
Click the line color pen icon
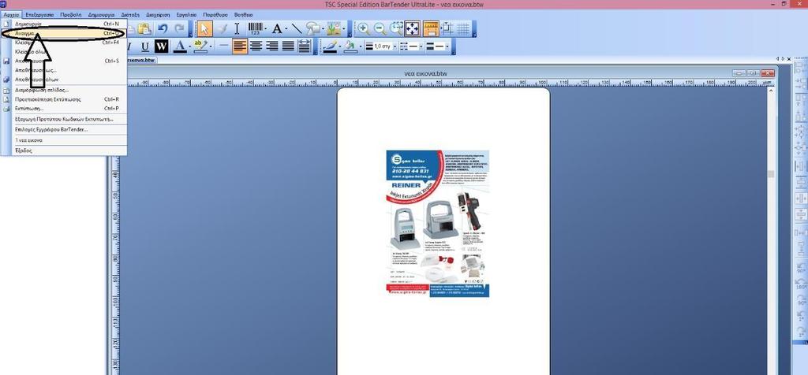pos(329,46)
